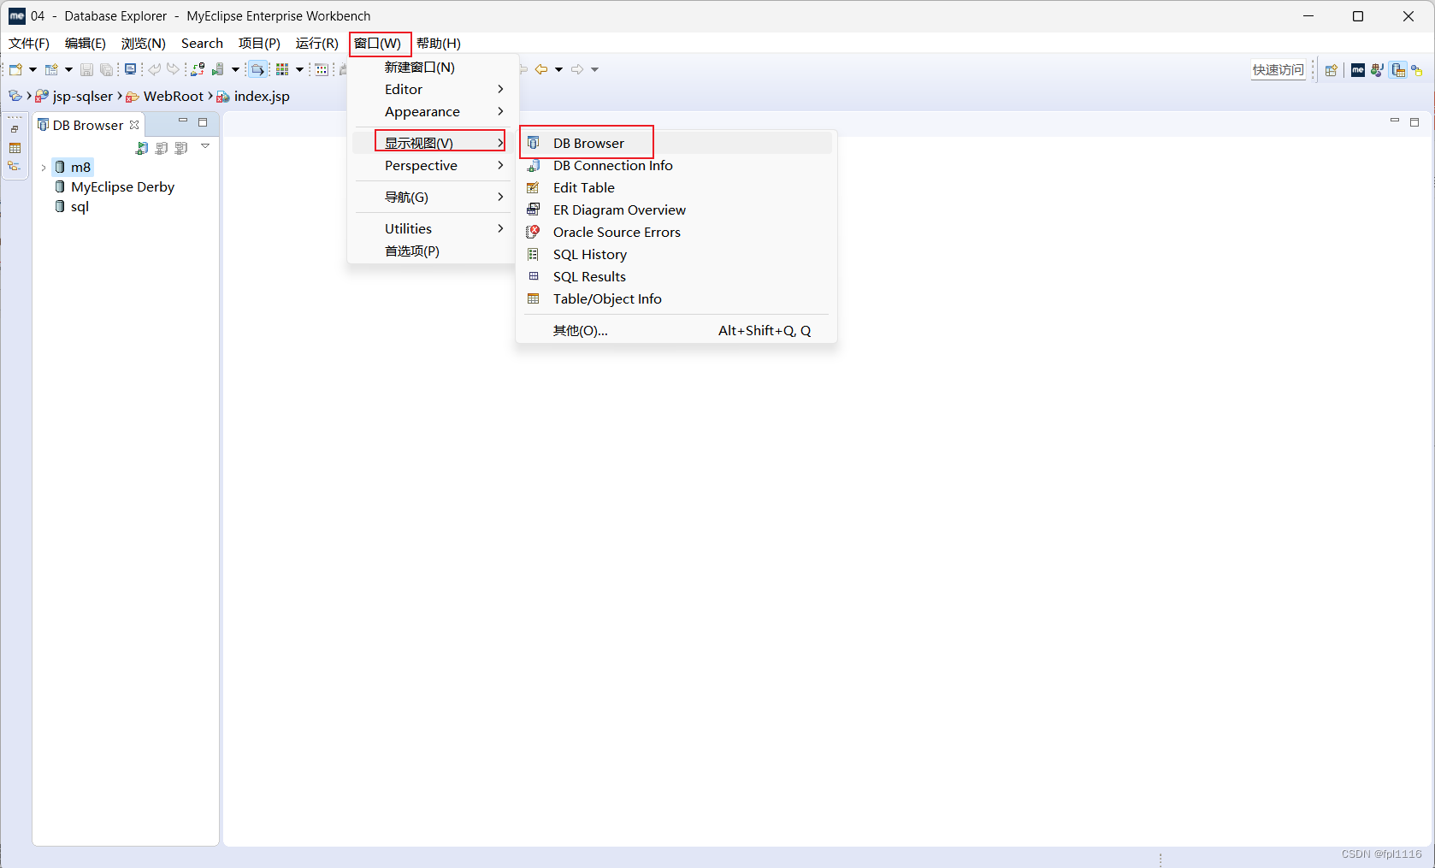1435x868 pixels.
Task: Close the DB Browser tab
Action: [x=134, y=125]
